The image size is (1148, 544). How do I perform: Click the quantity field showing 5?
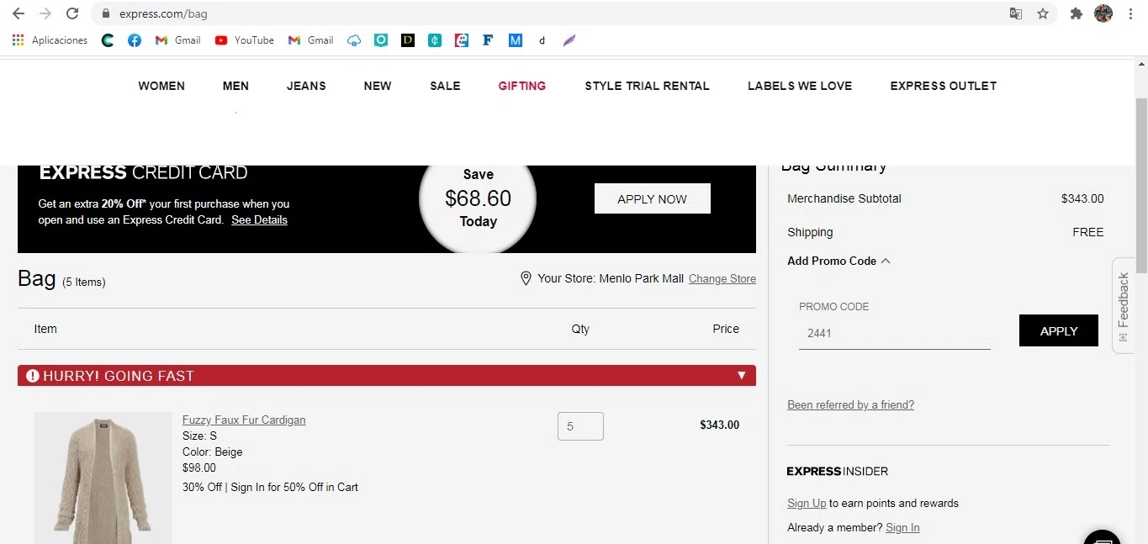click(x=580, y=426)
